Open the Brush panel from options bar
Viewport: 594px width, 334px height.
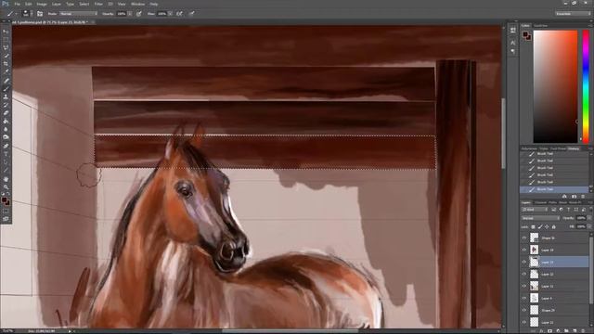point(40,14)
